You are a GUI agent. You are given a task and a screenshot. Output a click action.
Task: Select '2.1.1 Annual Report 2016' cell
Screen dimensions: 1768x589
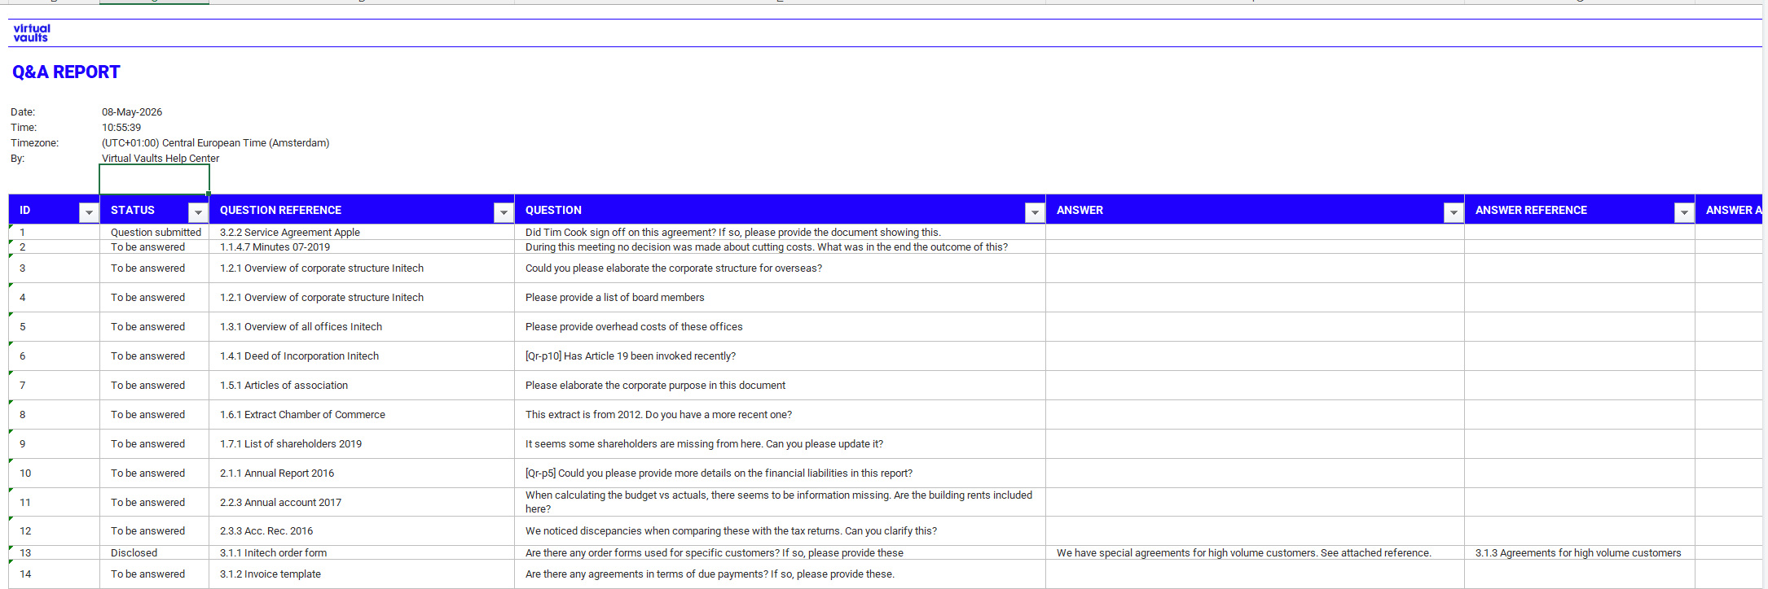(362, 473)
